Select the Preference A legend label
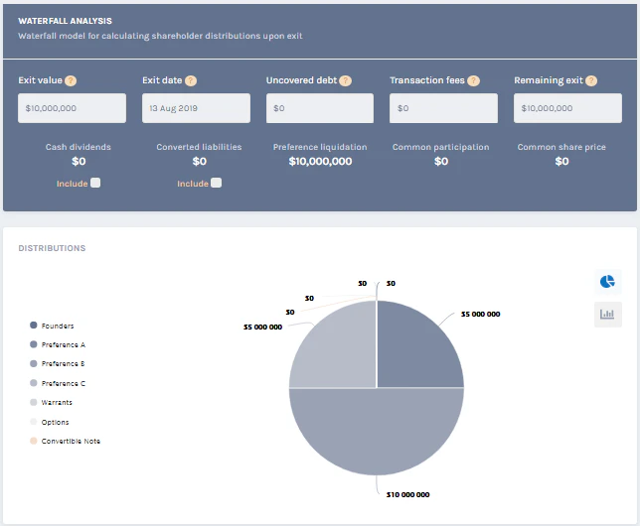 (x=64, y=345)
